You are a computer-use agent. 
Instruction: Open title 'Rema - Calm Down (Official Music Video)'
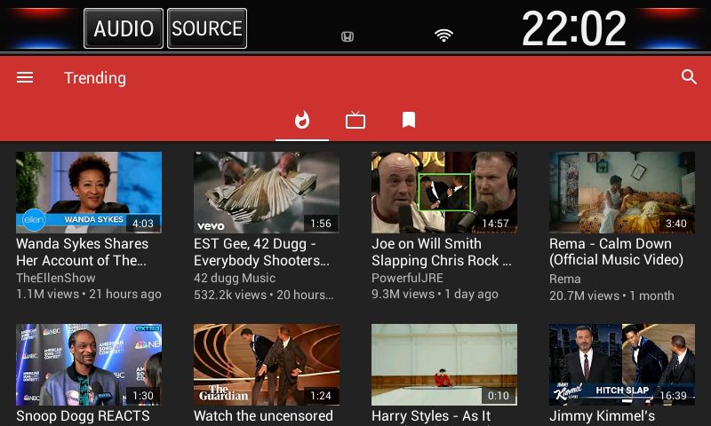(x=616, y=251)
